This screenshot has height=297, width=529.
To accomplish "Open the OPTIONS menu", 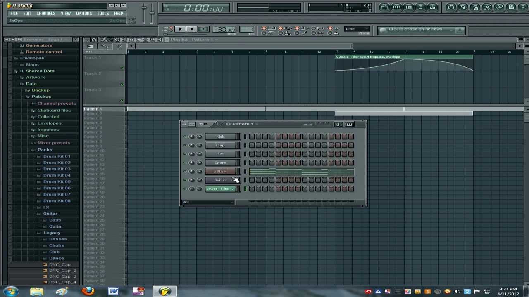I will (x=84, y=13).
